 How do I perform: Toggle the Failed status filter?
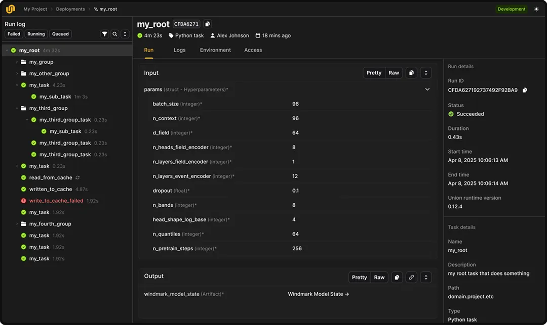click(13, 34)
